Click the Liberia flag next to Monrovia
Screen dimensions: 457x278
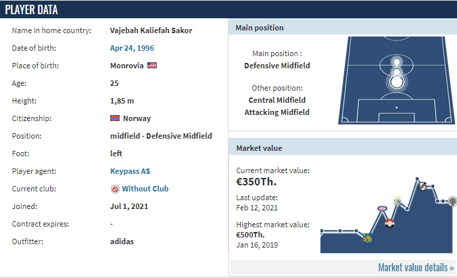click(152, 66)
